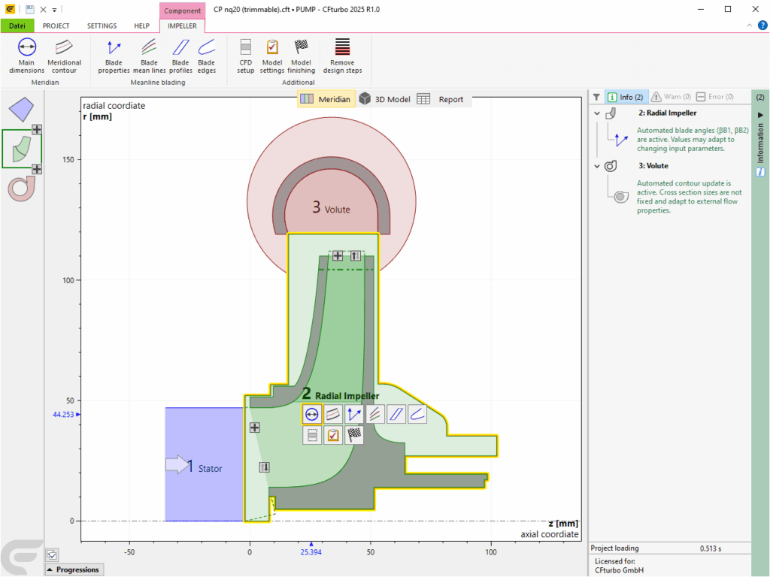The width and height of the screenshot is (770, 577).
Task: Click the arrows icon at impeller outlet
Action: pyautogui.click(x=356, y=255)
